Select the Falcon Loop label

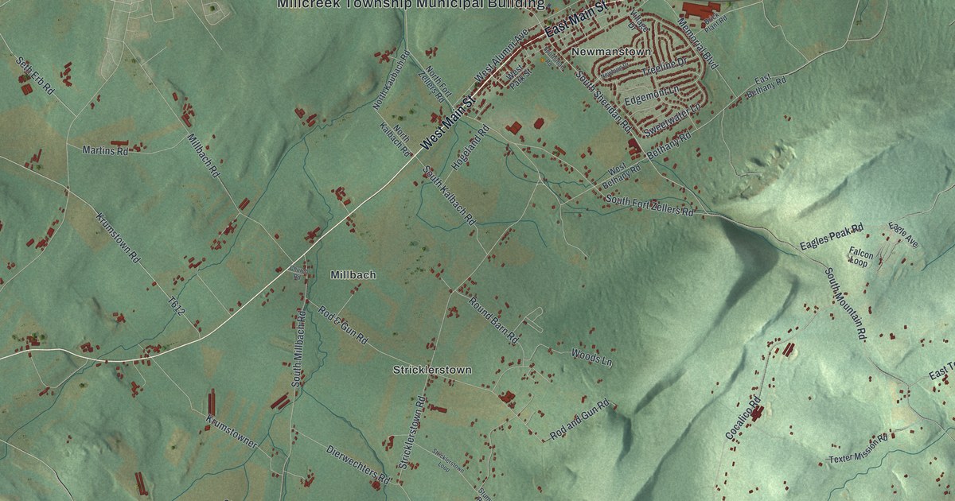pos(861,256)
